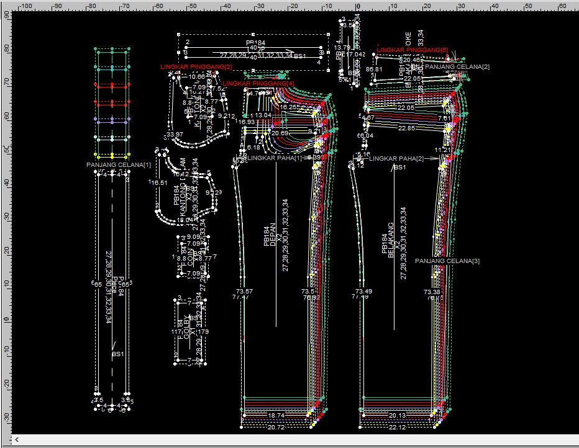Click the yellow line in grading nest
Screen dimensions: 579x448
point(112,155)
